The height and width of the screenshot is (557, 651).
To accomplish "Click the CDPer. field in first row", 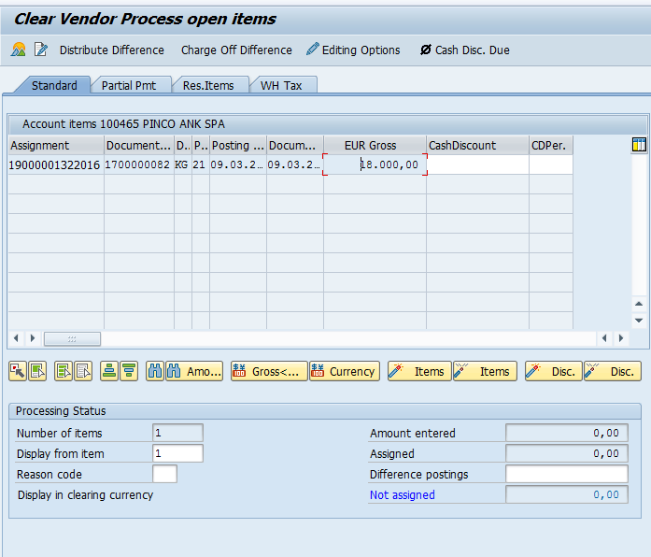I will click(x=551, y=164).
